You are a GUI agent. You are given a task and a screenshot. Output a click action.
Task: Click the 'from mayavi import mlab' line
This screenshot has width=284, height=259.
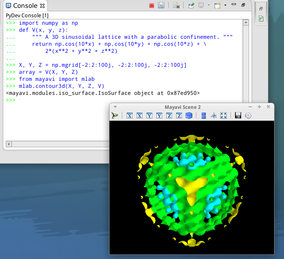[x=57, y=79]
